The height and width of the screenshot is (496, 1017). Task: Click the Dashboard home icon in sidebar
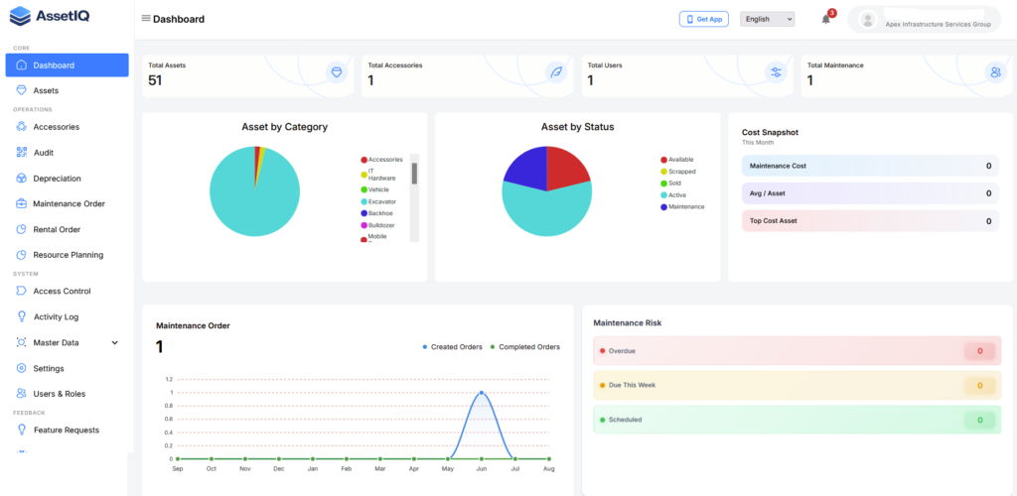[22, 65]
